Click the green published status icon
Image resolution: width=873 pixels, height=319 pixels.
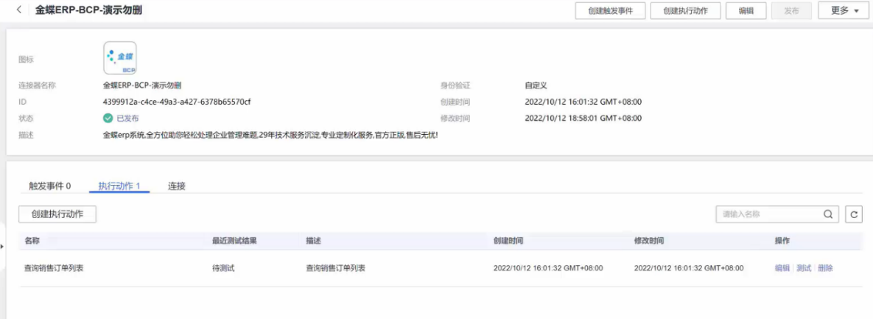click(x=108, y=118)
